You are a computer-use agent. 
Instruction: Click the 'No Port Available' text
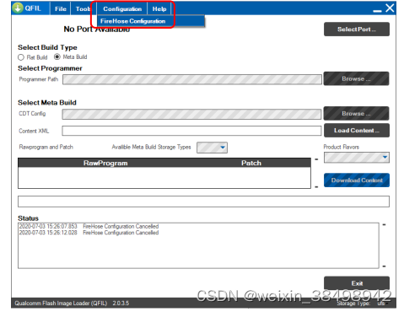[x=97, y=30]
